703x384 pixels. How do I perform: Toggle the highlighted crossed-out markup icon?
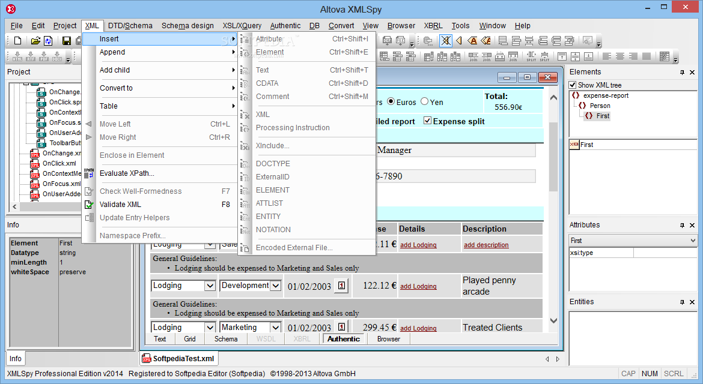tap(446, 41)
